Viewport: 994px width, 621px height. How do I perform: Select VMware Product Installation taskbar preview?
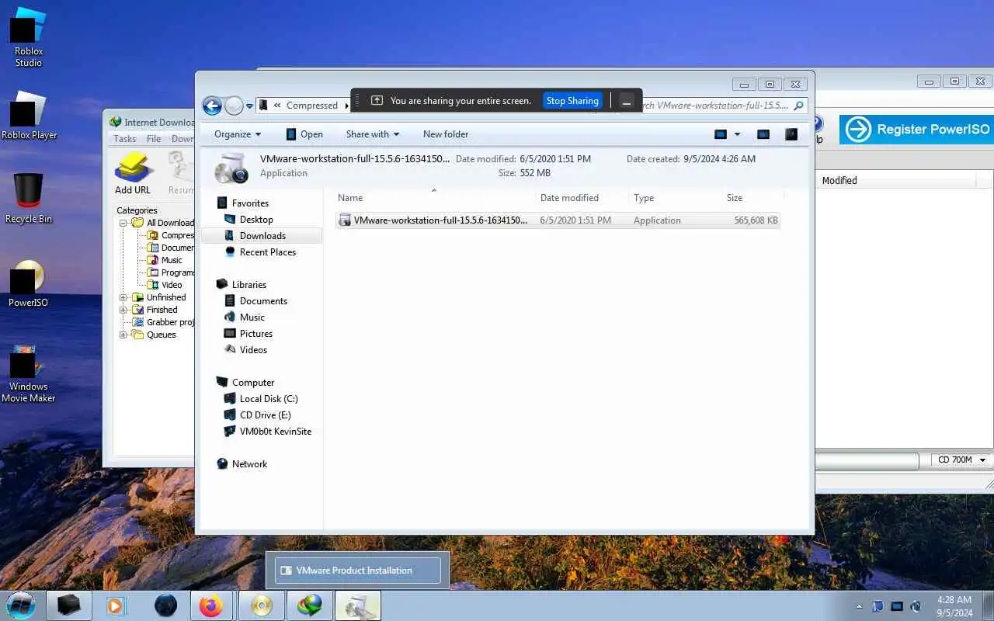pos(357,571)
